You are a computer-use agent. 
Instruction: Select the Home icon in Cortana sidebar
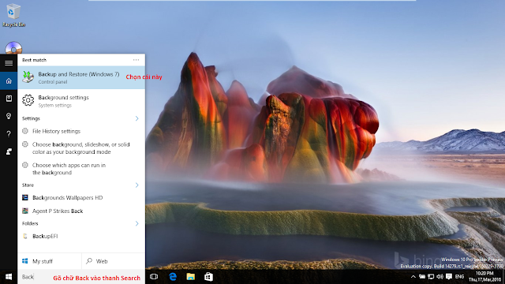(x=9, y=80)
